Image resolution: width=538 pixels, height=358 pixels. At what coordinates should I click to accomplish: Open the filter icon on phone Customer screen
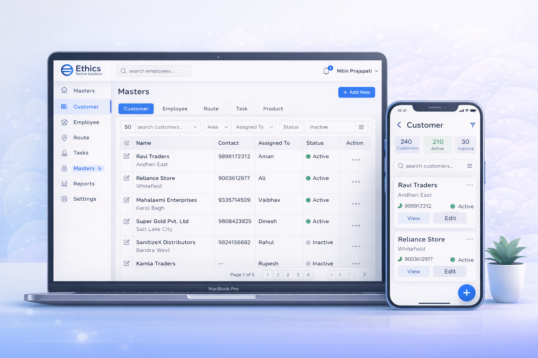473,125
